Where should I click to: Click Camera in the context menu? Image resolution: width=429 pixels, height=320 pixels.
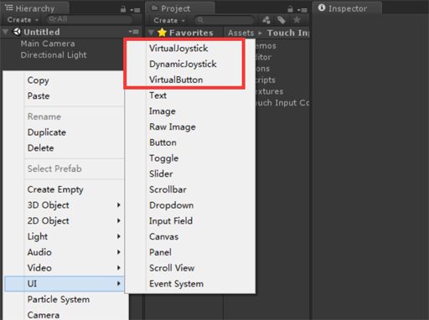coord(44,315)
